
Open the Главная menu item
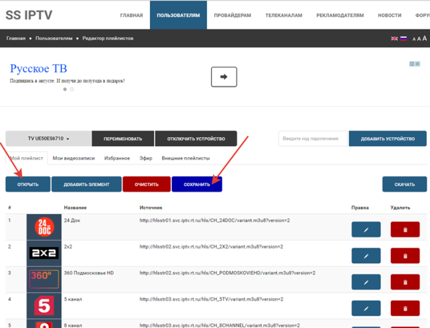132,16
